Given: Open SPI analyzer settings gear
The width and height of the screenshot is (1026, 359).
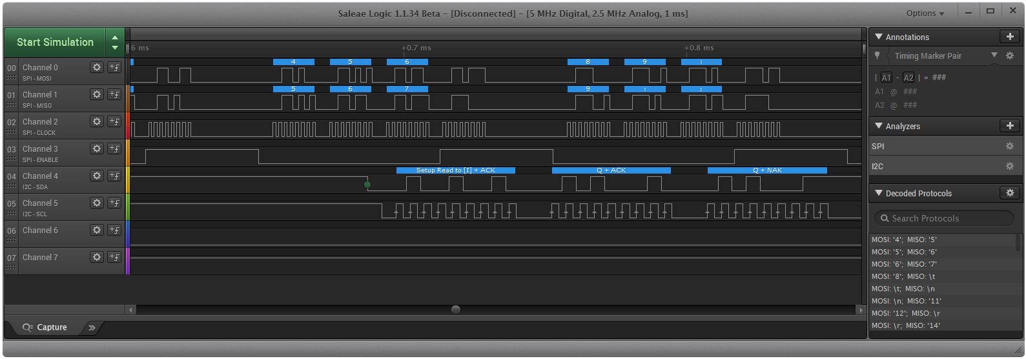Looking at the screenshot, I should [1010, 147].
